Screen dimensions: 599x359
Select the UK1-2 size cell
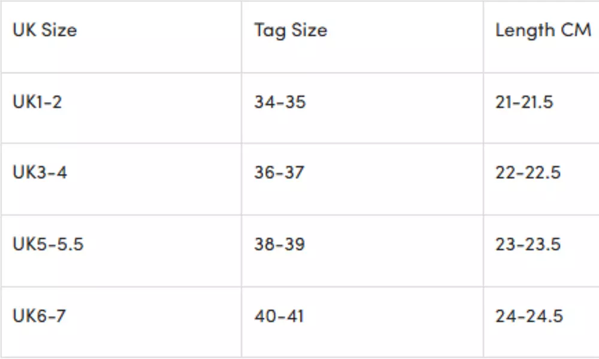[x=37, y=102]
